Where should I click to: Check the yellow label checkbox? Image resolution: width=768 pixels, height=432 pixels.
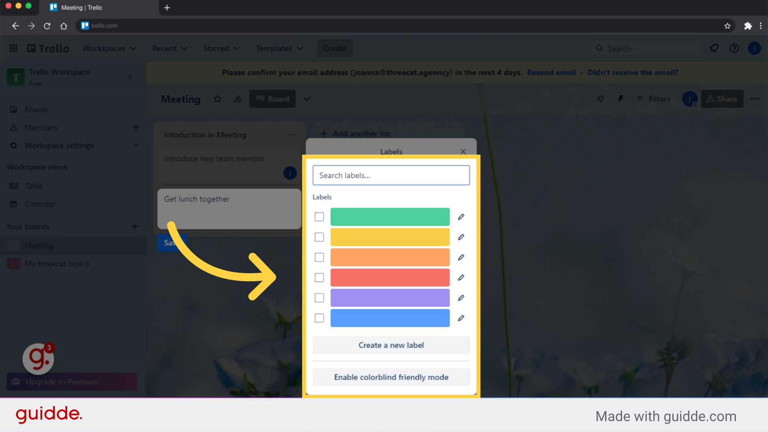pyautogui.click(x=319, y=237)
